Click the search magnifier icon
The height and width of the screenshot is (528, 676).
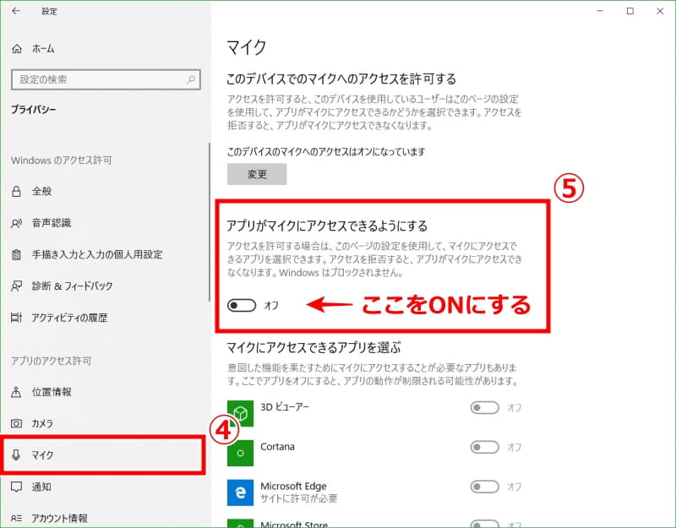pos(191,79)
